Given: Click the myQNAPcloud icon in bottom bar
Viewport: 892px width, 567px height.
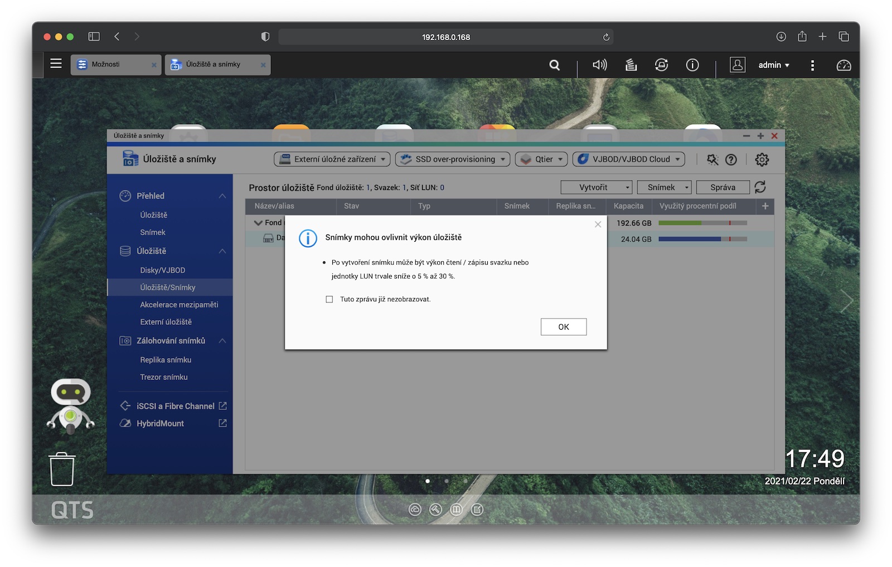Looking at the screenshot, I should [x=415, y=510].
